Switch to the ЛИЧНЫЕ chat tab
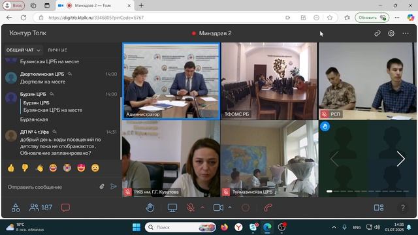 tap(57, 50)
